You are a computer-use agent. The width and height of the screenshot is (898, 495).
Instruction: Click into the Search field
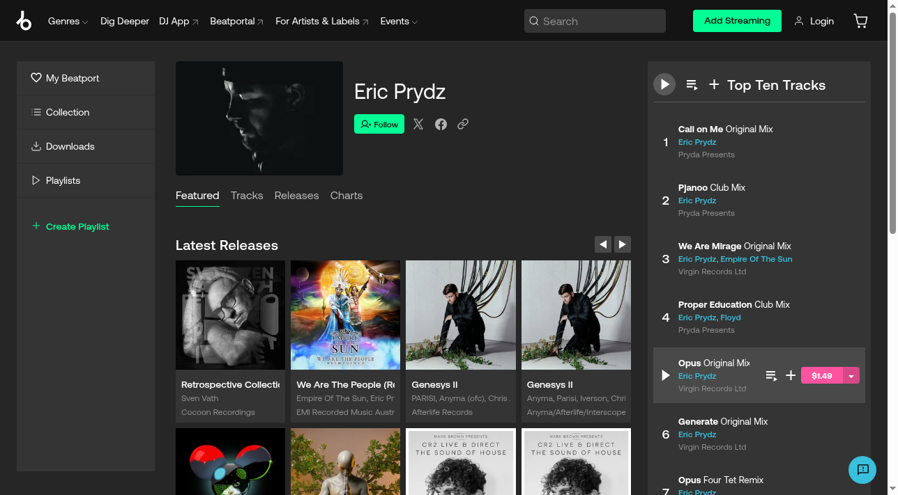[595, 21]
